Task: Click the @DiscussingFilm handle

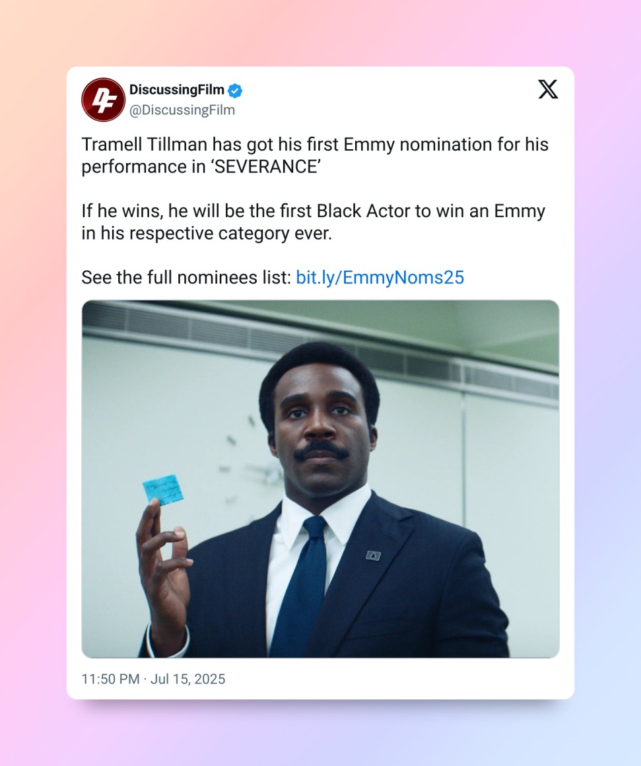Action: (x=182, y=110)
